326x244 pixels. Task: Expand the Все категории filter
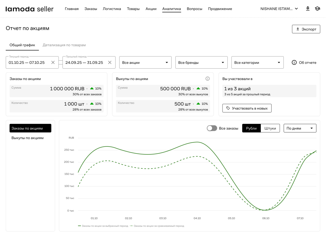pyautogui.click(x=257, y=63)
